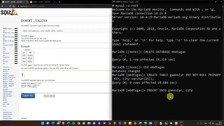Open the Widgets icon in taskbar

[x=48, y=123]
